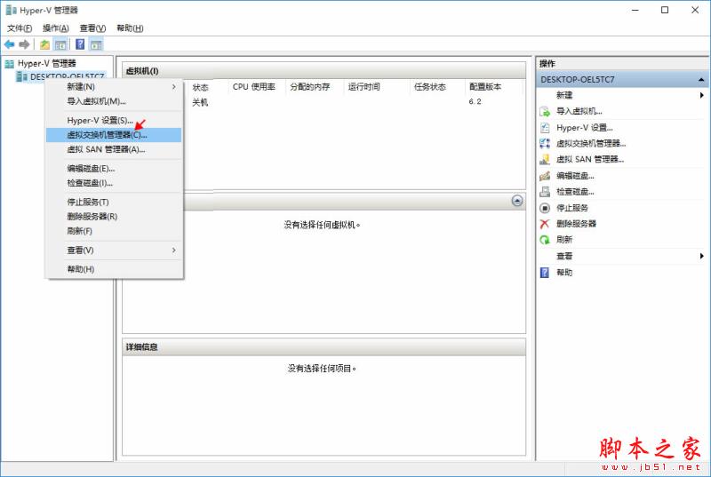
Task: Click the Hyper-V 设置 icon in actions pane
Action: [x=545, y=128]
